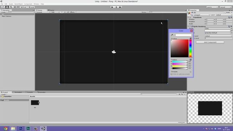Screen dimensions: 233x131
Task: Switch to the Animator tab
Action: (42, 92)
